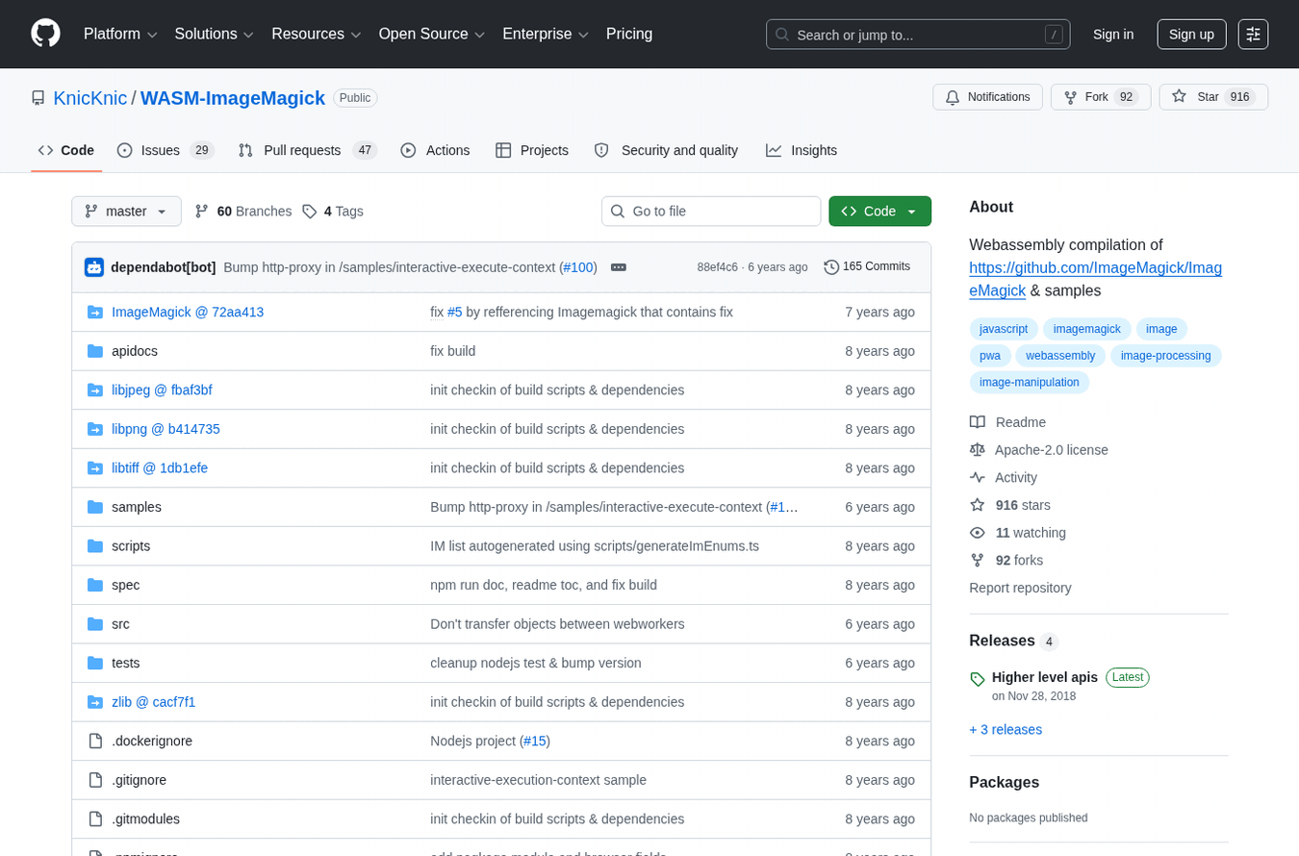The image size is (1299, 856).
Task: Open the Resources dropdown menu
Action: [x=317, y=35]
